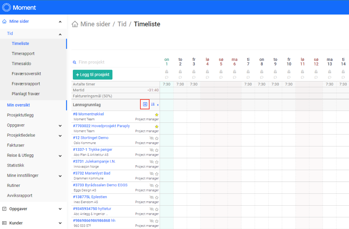Open the comment bubble for Friday 10
Viewport: 349px width, 229px height.
[x=289, y=77]
